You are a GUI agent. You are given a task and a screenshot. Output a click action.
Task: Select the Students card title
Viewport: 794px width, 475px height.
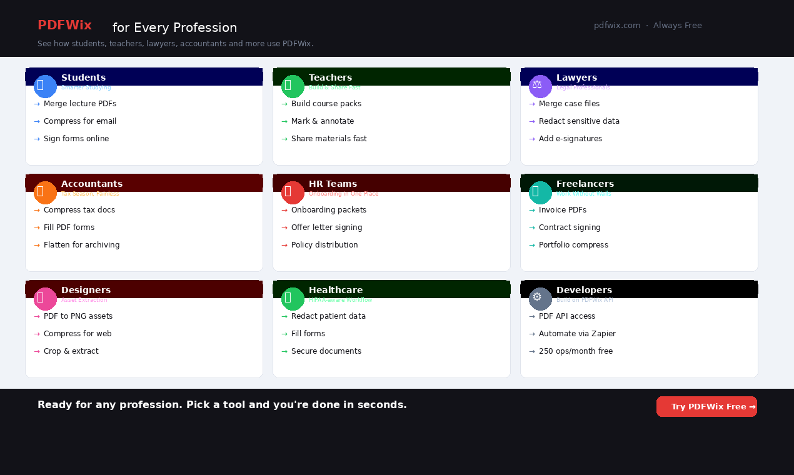tap(83, 77)
